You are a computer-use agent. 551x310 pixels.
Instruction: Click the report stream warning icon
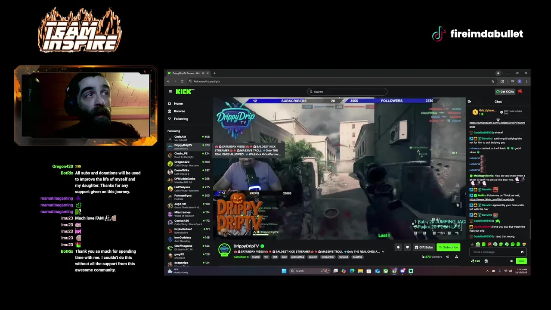click(456, 257)
